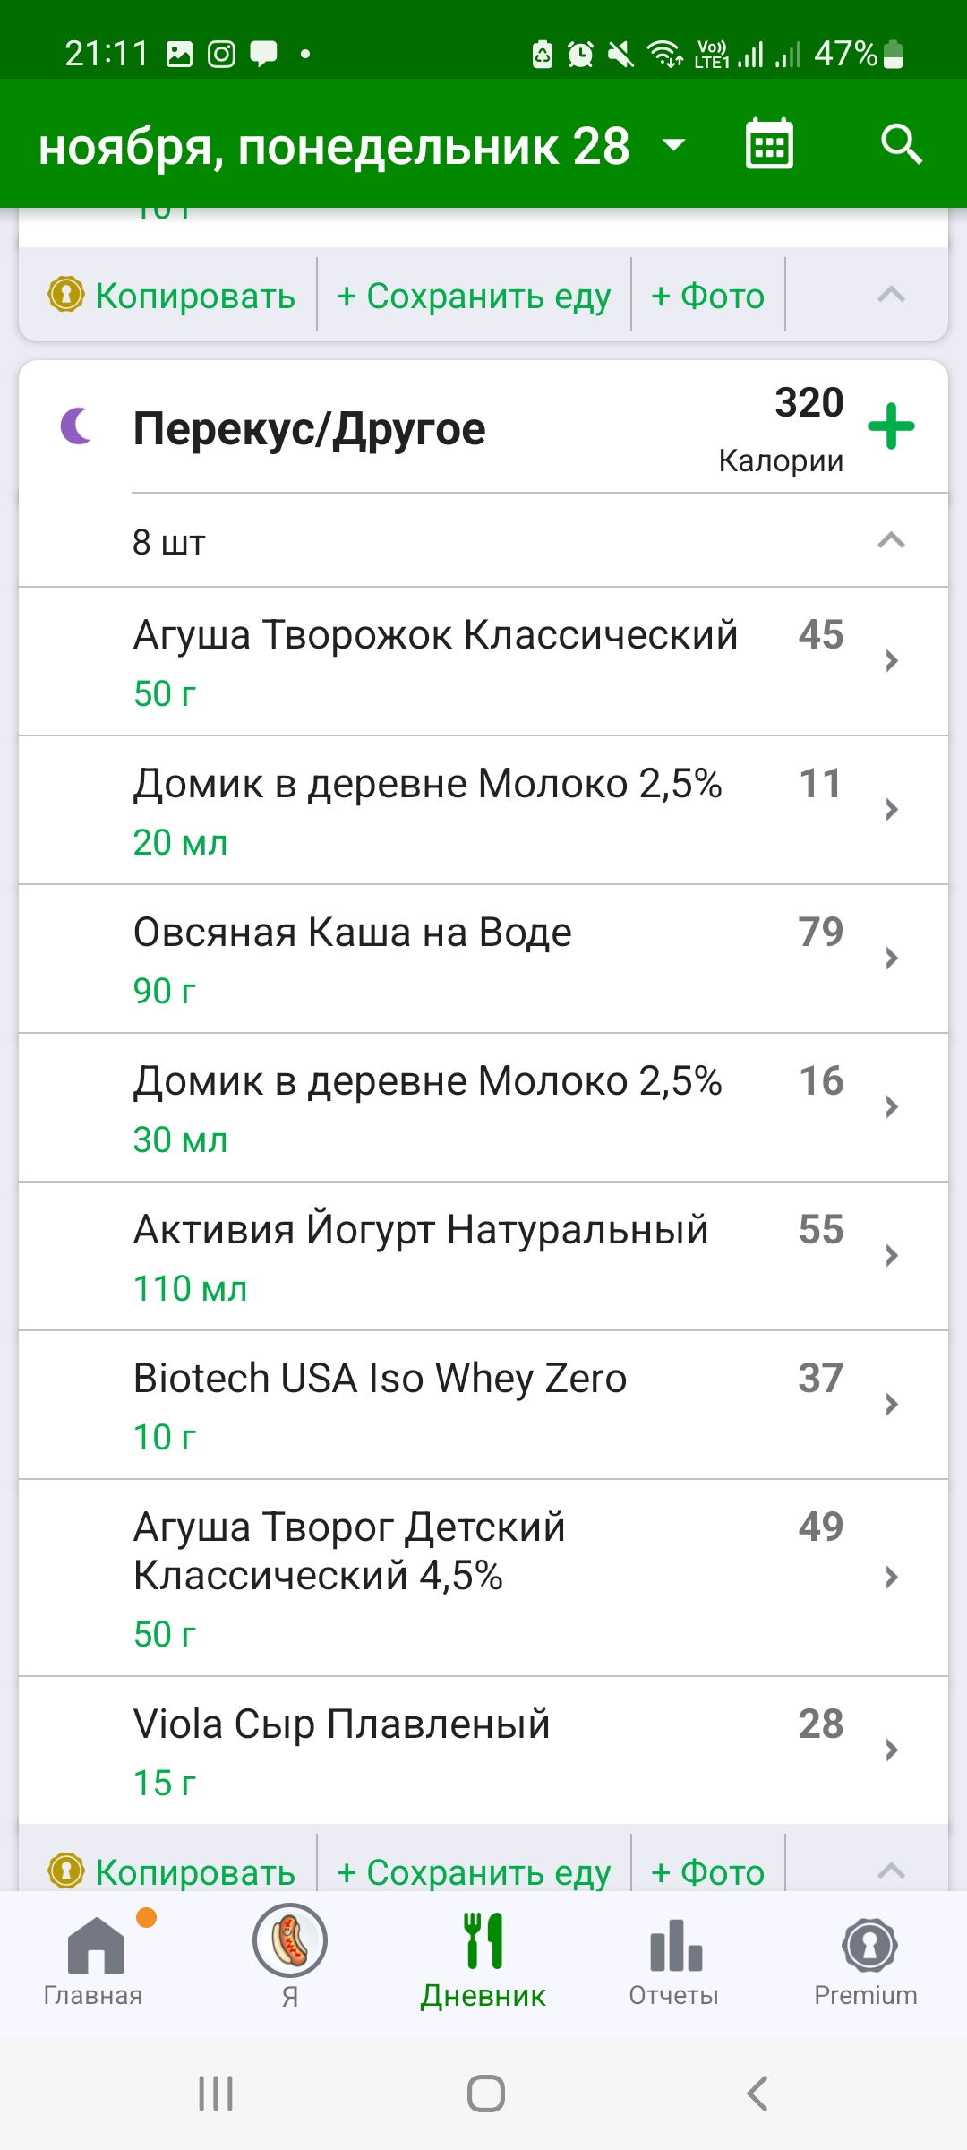The width and height of the screenshot is (967, 2150).
Task: Tap + Фото in the top meal bar
Action: point(708,296)
